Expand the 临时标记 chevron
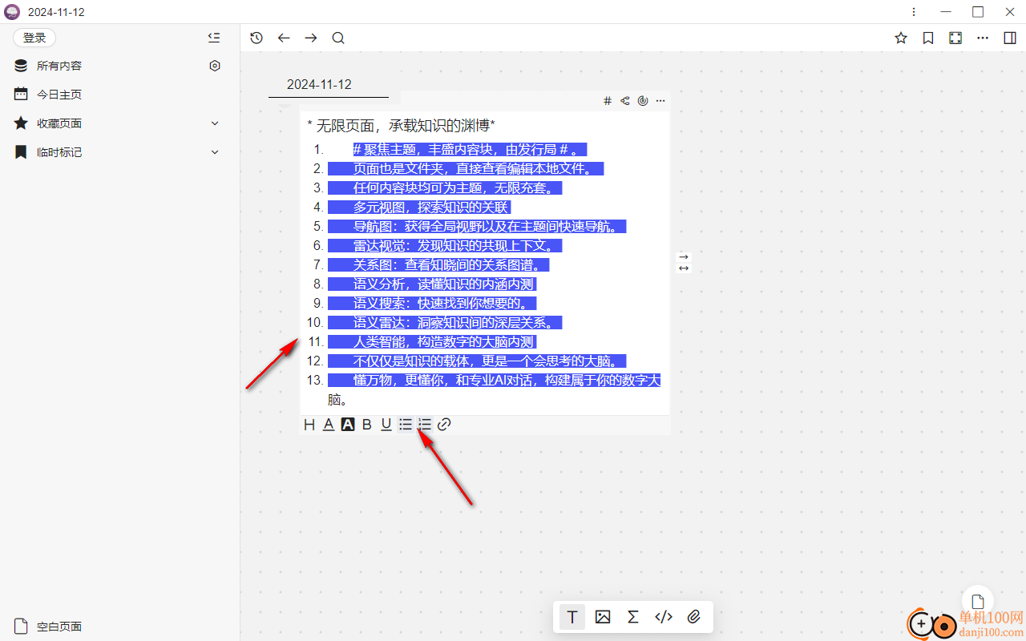 [x=215, y=152]
